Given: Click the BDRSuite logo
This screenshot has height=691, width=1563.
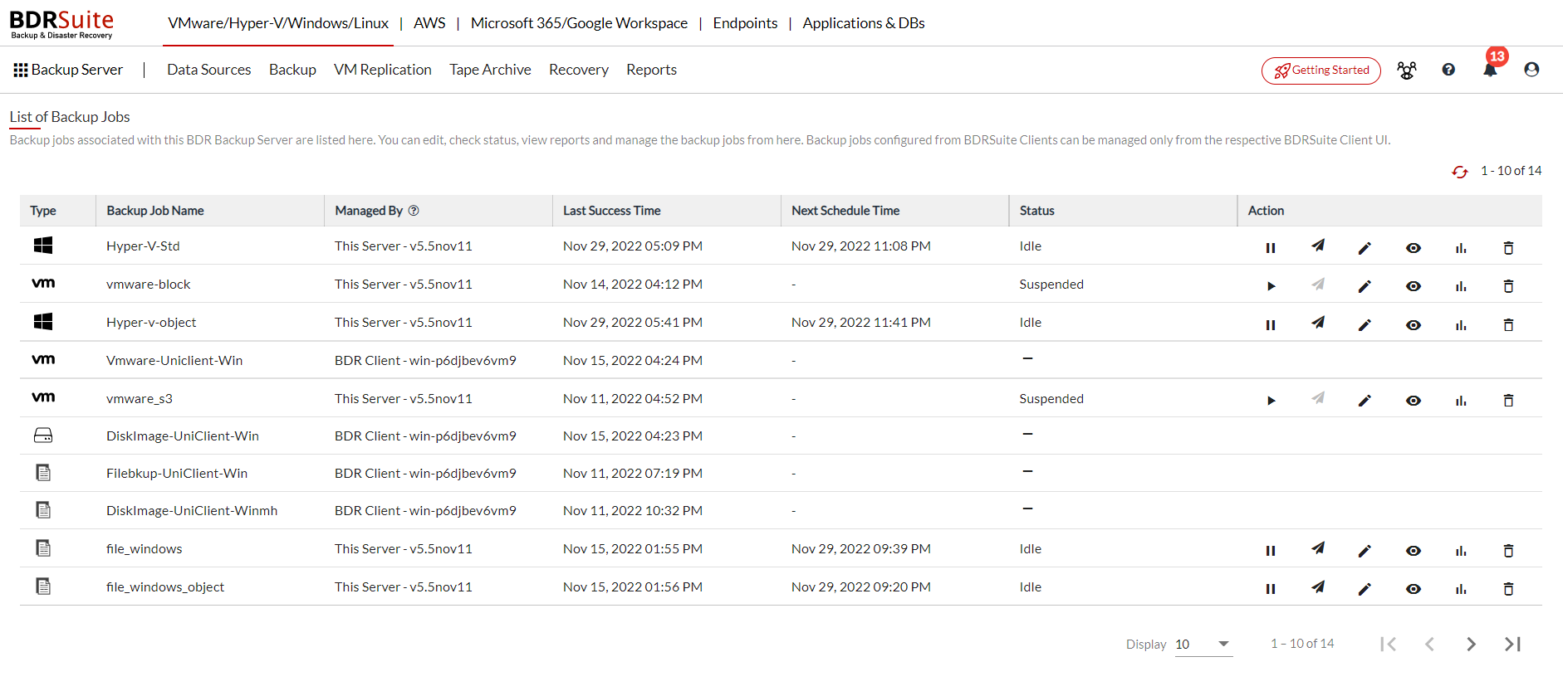Looking at the screenshot, I should point(61,24).
